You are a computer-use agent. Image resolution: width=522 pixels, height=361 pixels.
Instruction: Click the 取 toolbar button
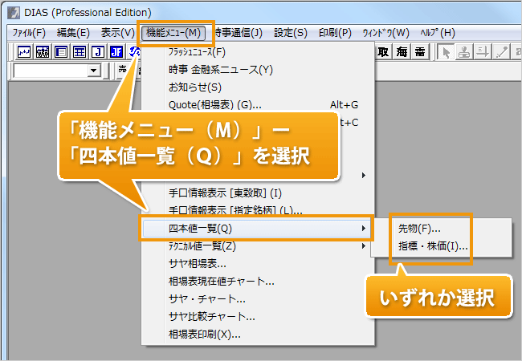click(x=383, y=52)
